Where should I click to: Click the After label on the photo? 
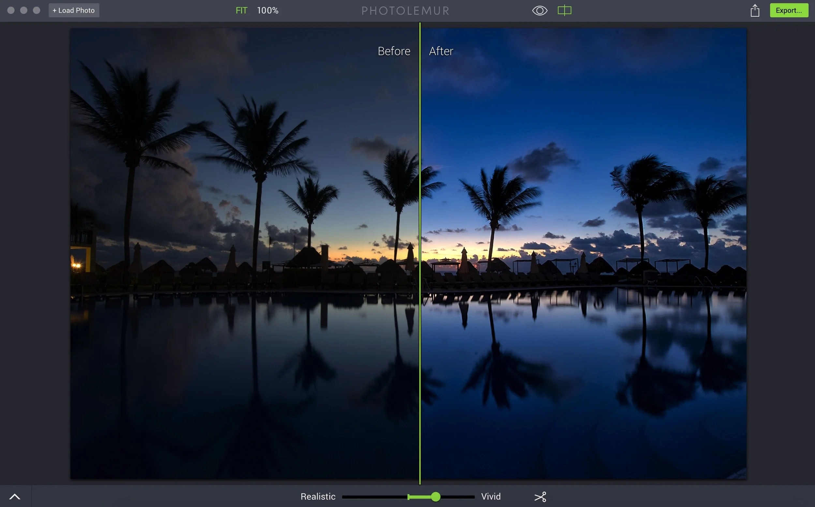441,51
